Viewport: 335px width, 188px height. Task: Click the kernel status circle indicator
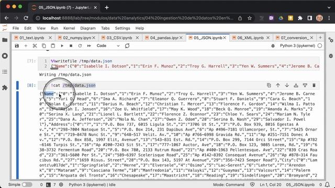click(320, 46)
